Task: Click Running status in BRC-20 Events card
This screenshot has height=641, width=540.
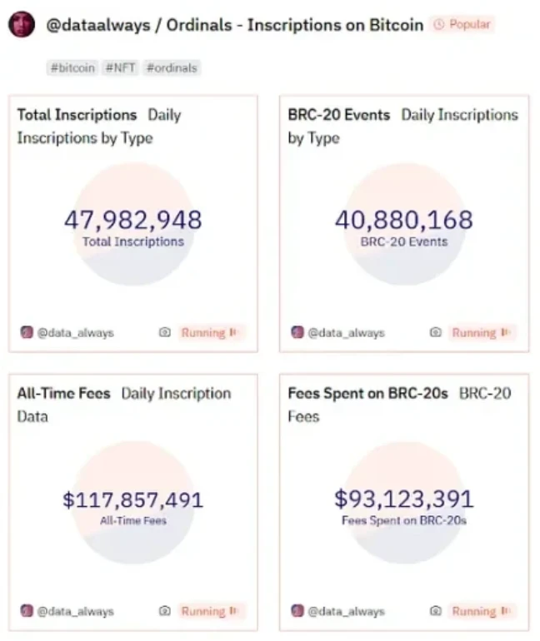Action: (479, 332)
